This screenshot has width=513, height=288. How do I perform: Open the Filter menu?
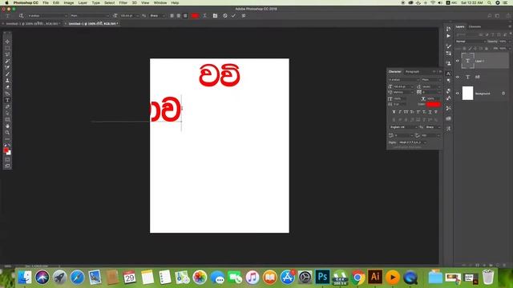123,2
